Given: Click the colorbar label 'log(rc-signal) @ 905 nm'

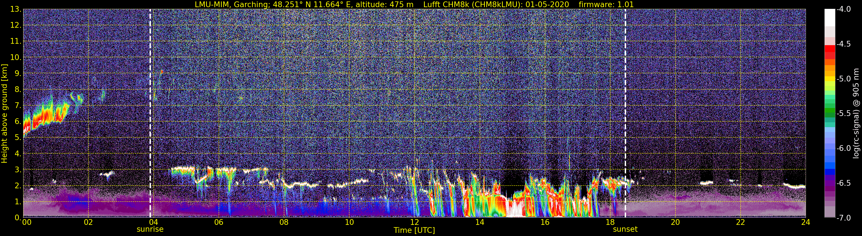Looking at the screenshot, I should pyautogui.click(x=856, y=114).
